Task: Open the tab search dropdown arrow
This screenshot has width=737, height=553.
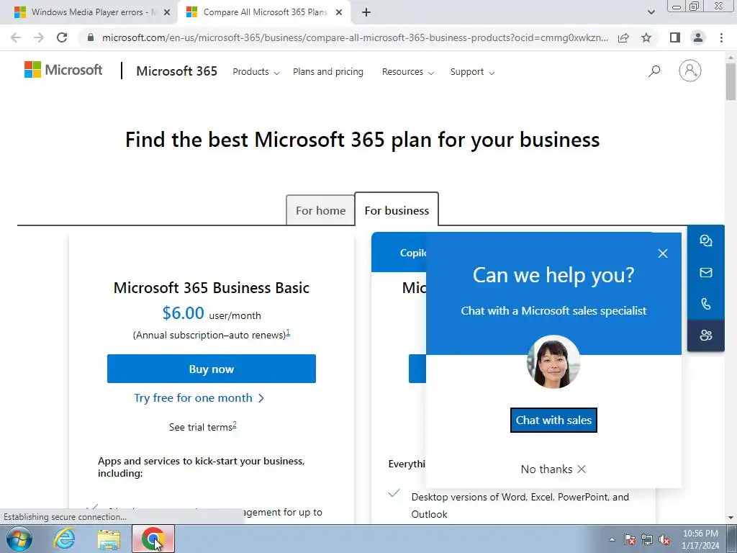Action: 651,12
